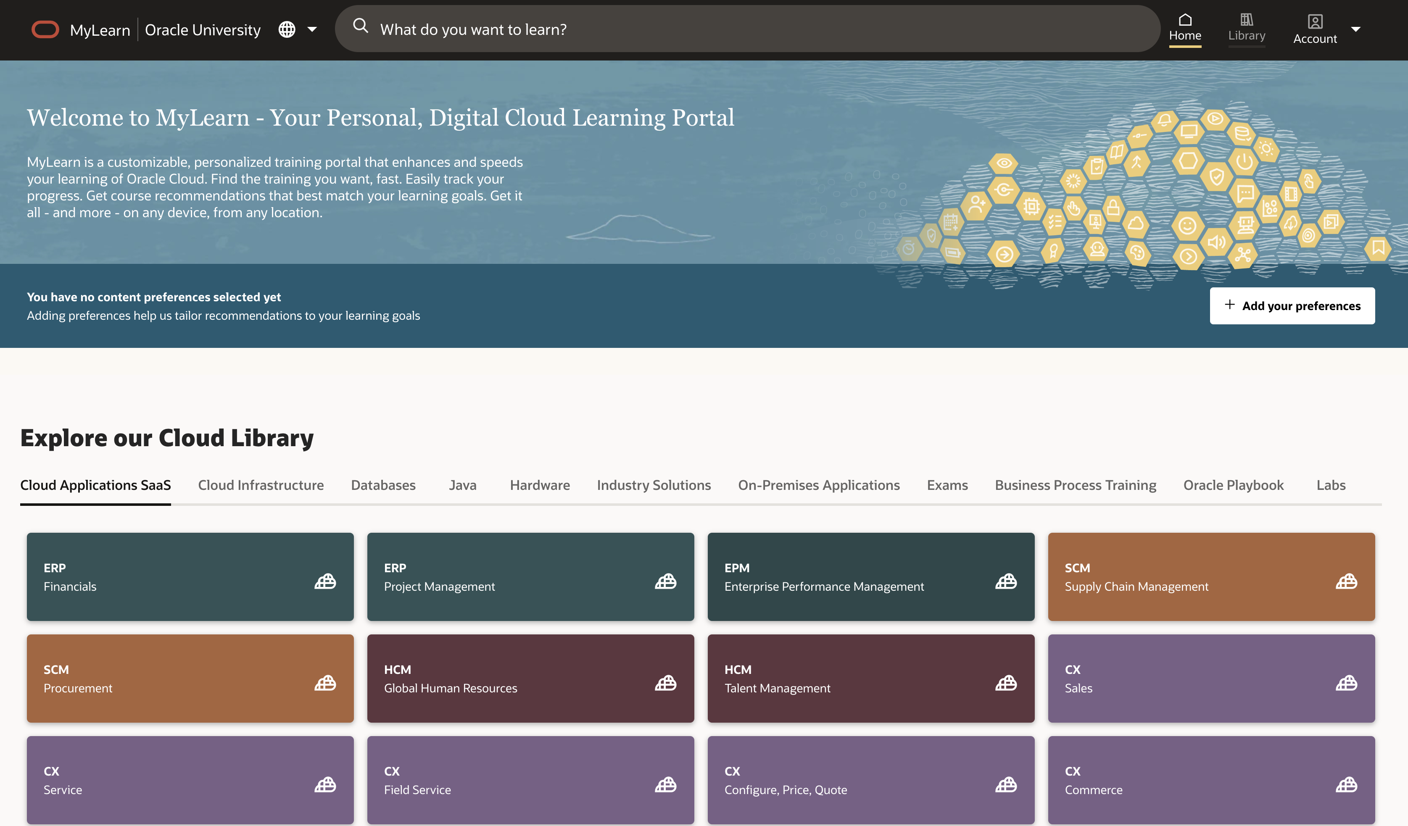The width and height of the screenshot is (1408, 826).
Task: Open the Talent Management card title
Action: coord(777,688)
